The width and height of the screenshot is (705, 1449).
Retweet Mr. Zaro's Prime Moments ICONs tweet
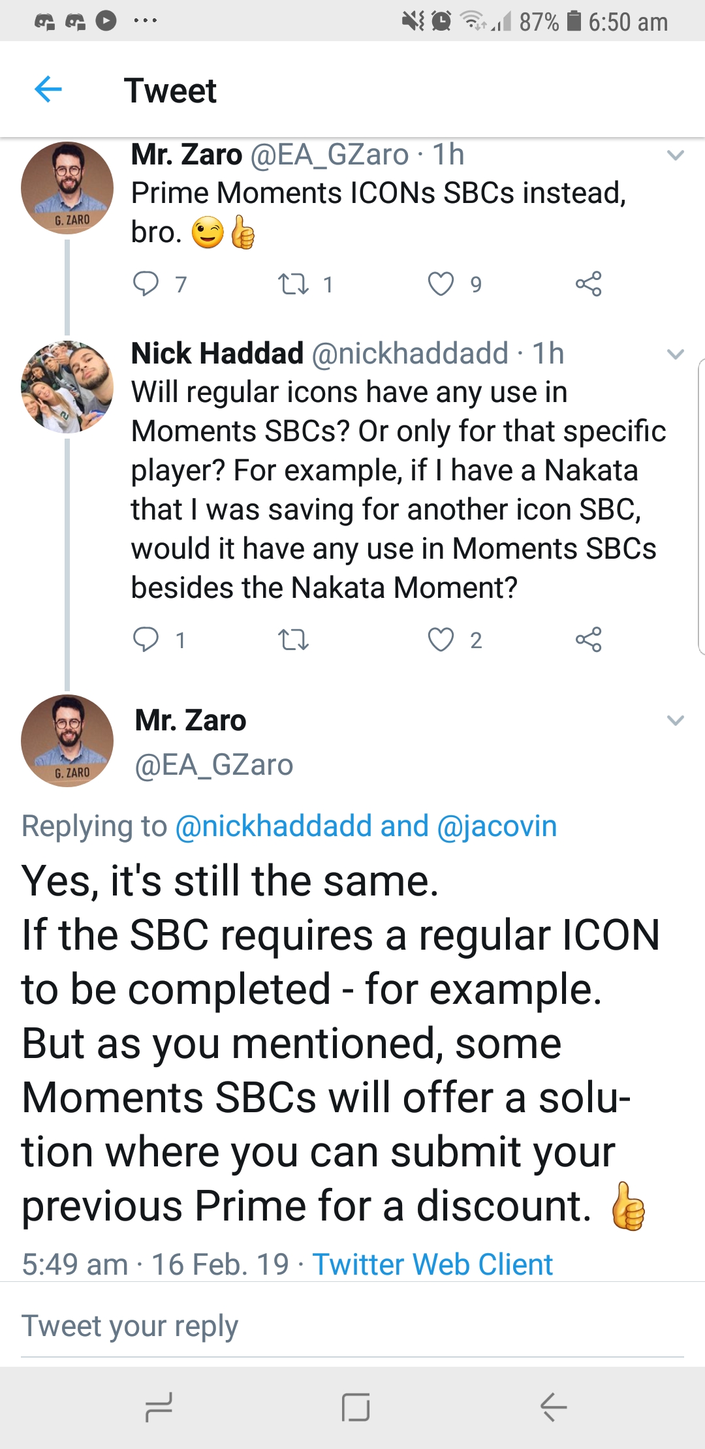293,284
